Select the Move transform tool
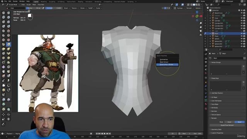Image resolution: width=247 pixels, height=139 pixels. [3, 115]
